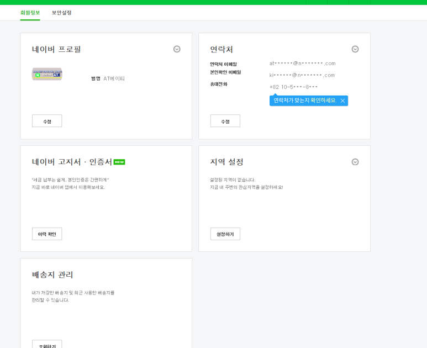The height and width of the screenshot is (348, 427).
Task: Click 수정 button in 연락처 card
Action: pos(225,121)
